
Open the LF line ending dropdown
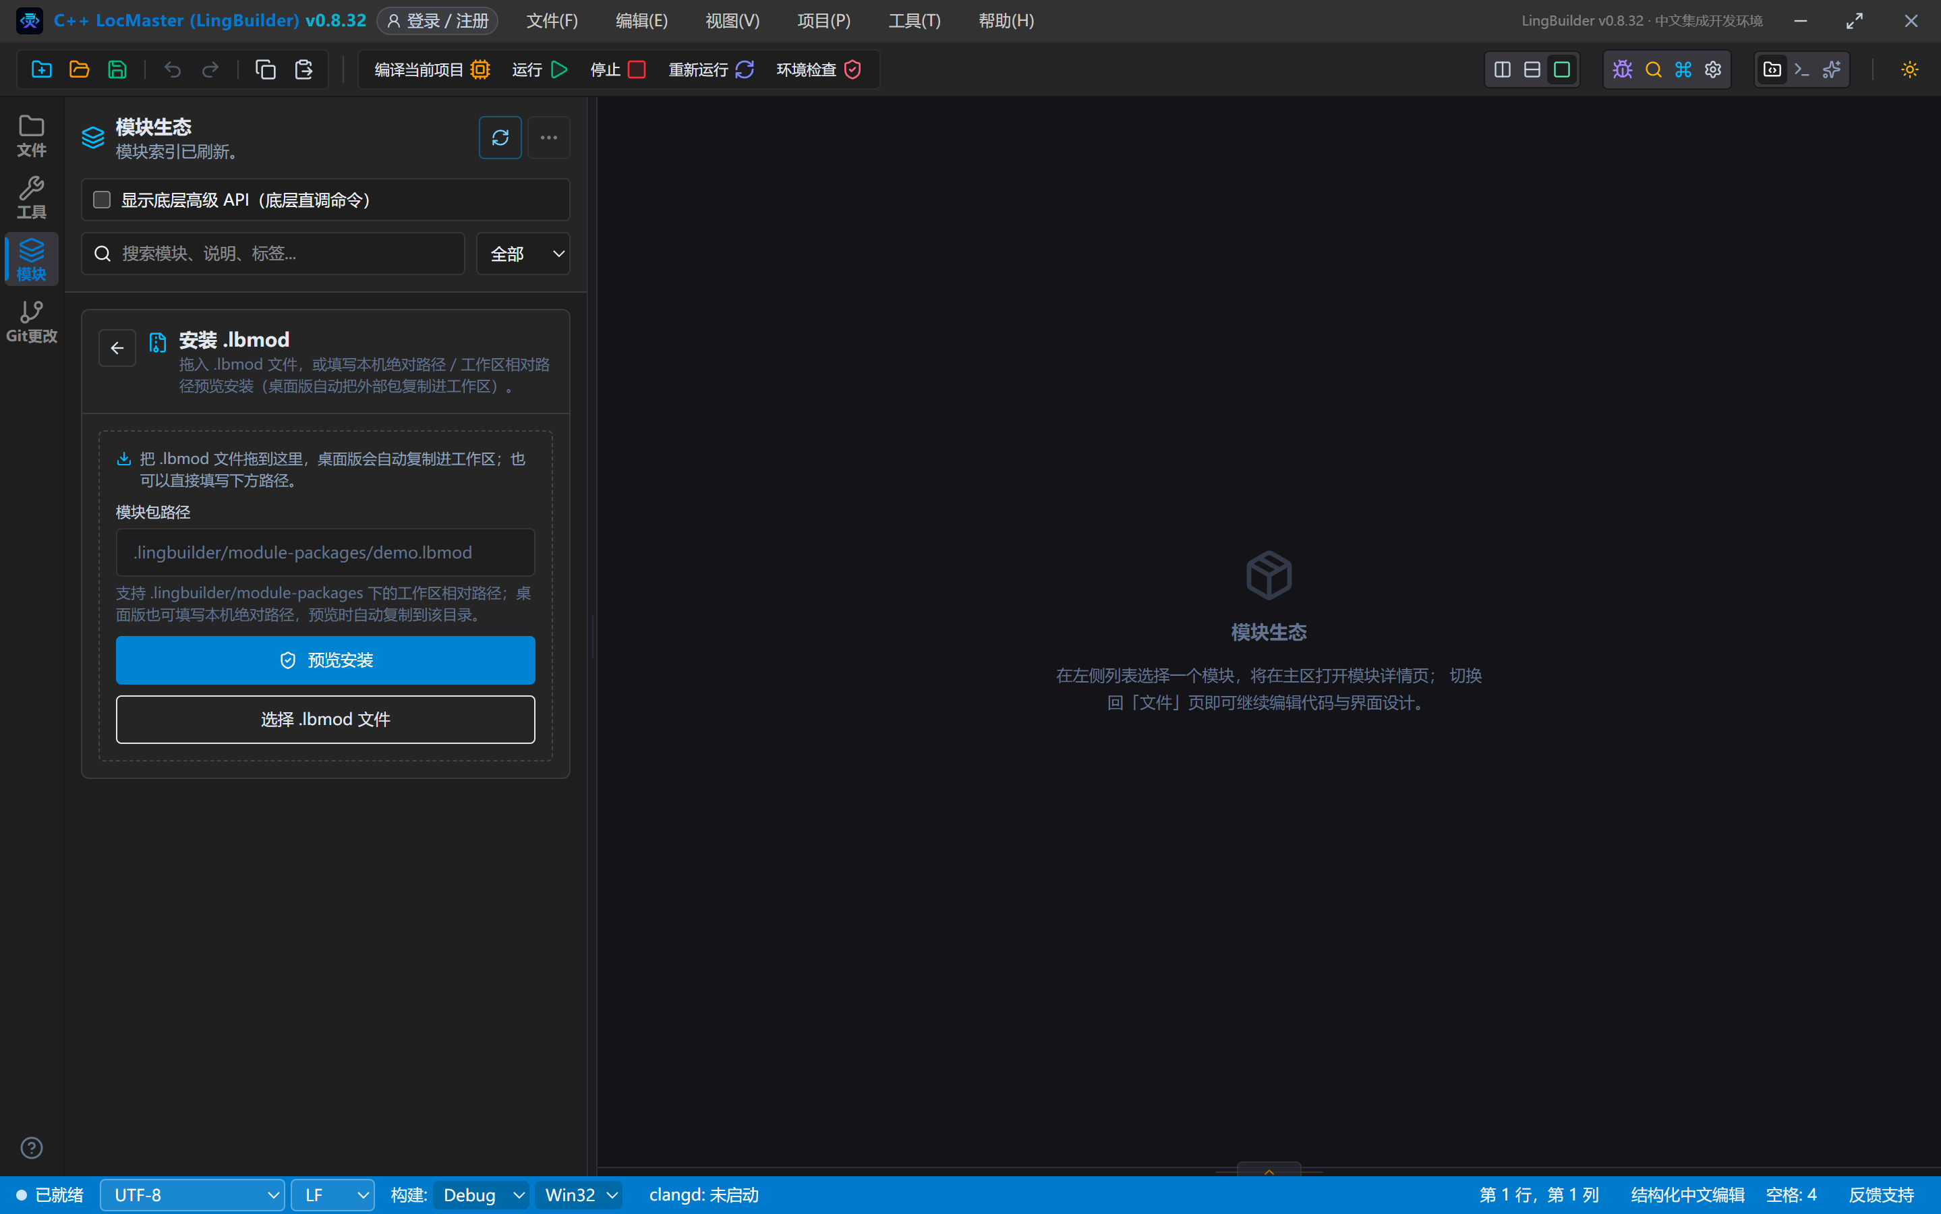click(x=333, y=1194)
